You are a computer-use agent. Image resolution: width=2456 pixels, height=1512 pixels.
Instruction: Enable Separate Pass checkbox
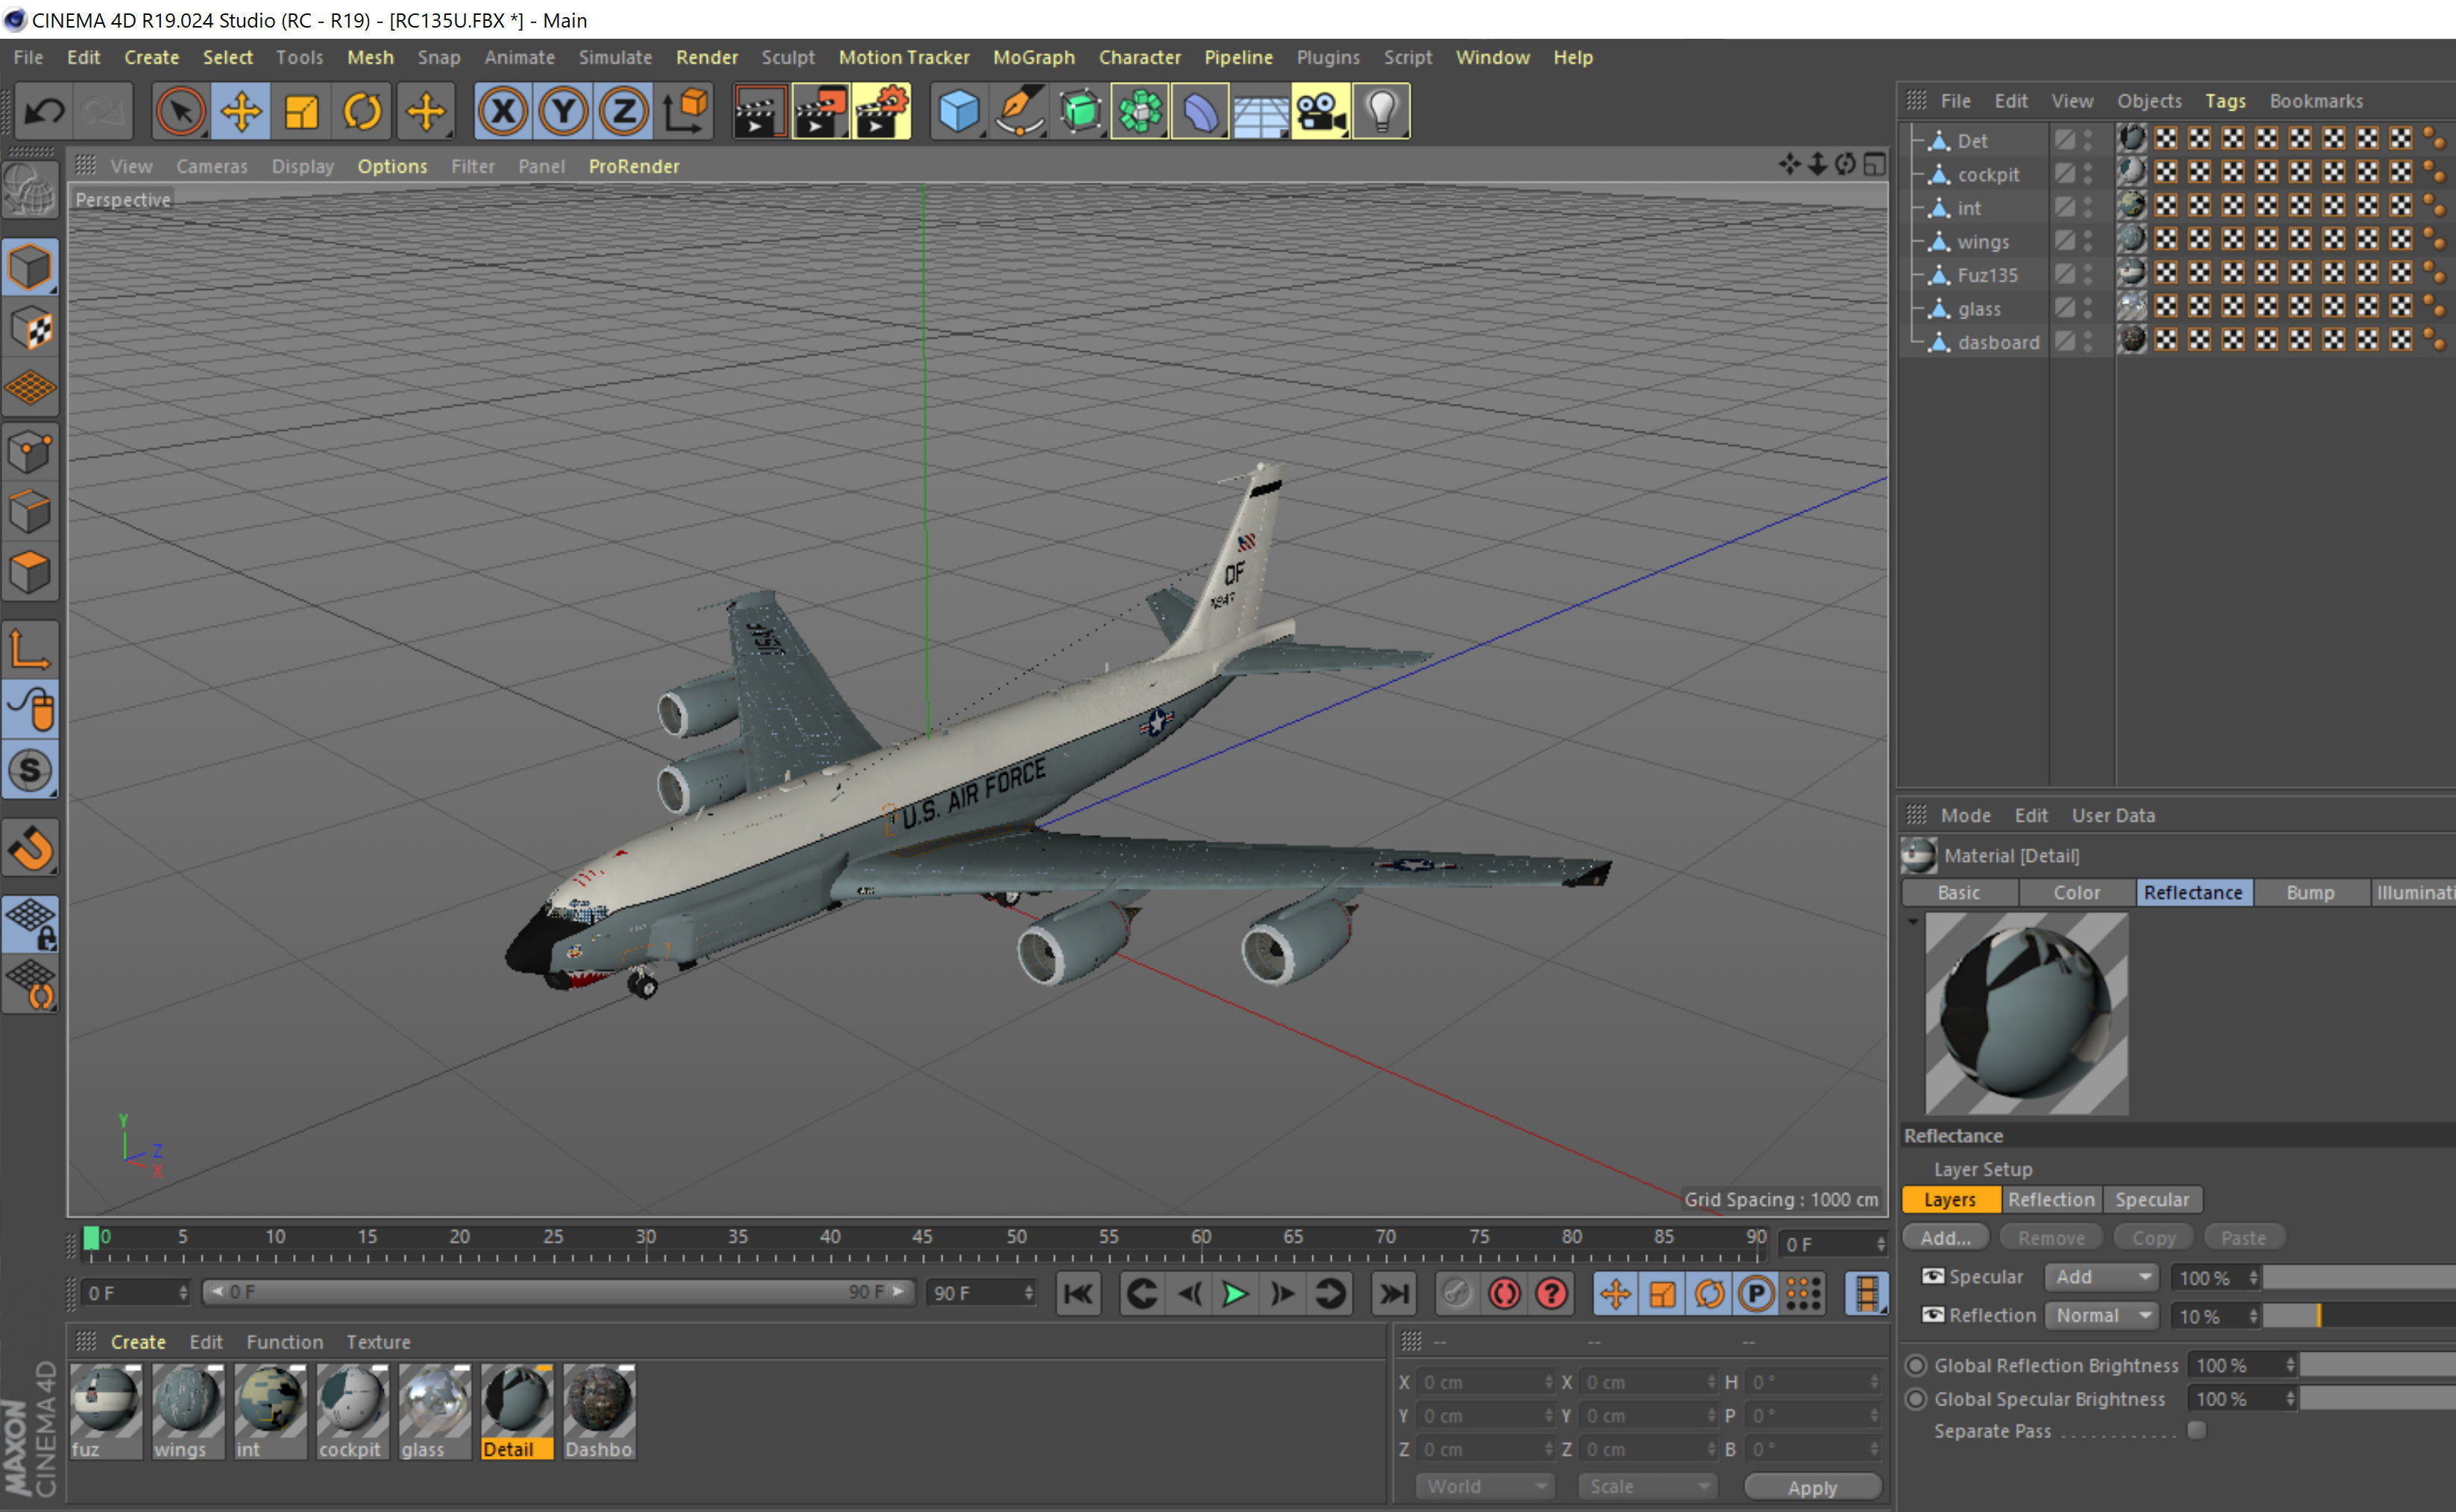2196,1430
